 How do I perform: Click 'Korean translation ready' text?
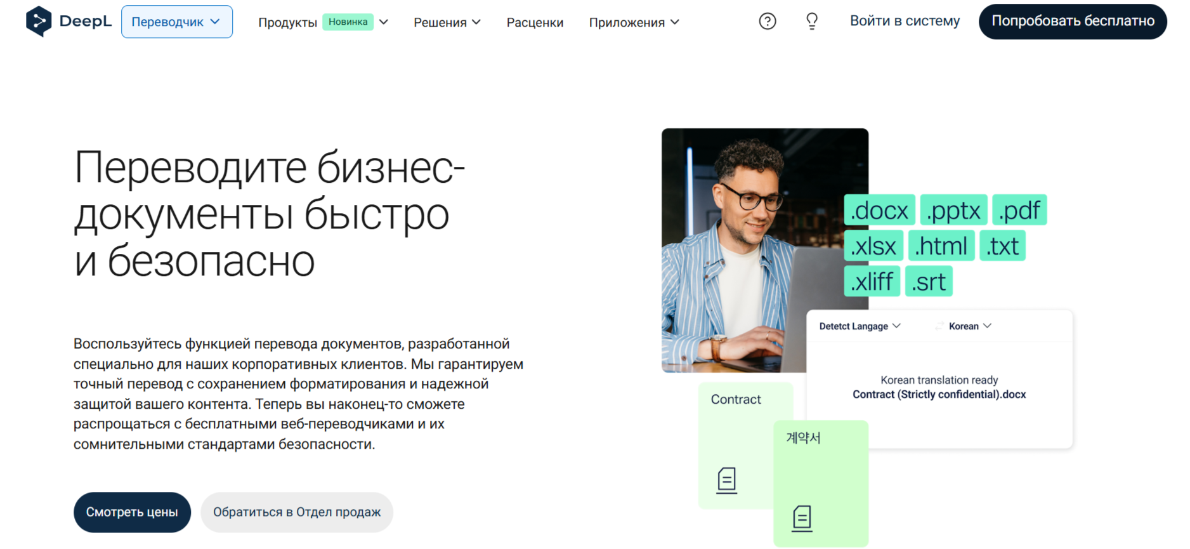click(x=939, y=380)
